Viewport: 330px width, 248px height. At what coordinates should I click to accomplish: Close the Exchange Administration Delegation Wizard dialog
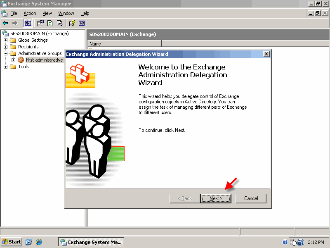click(266, 54)
